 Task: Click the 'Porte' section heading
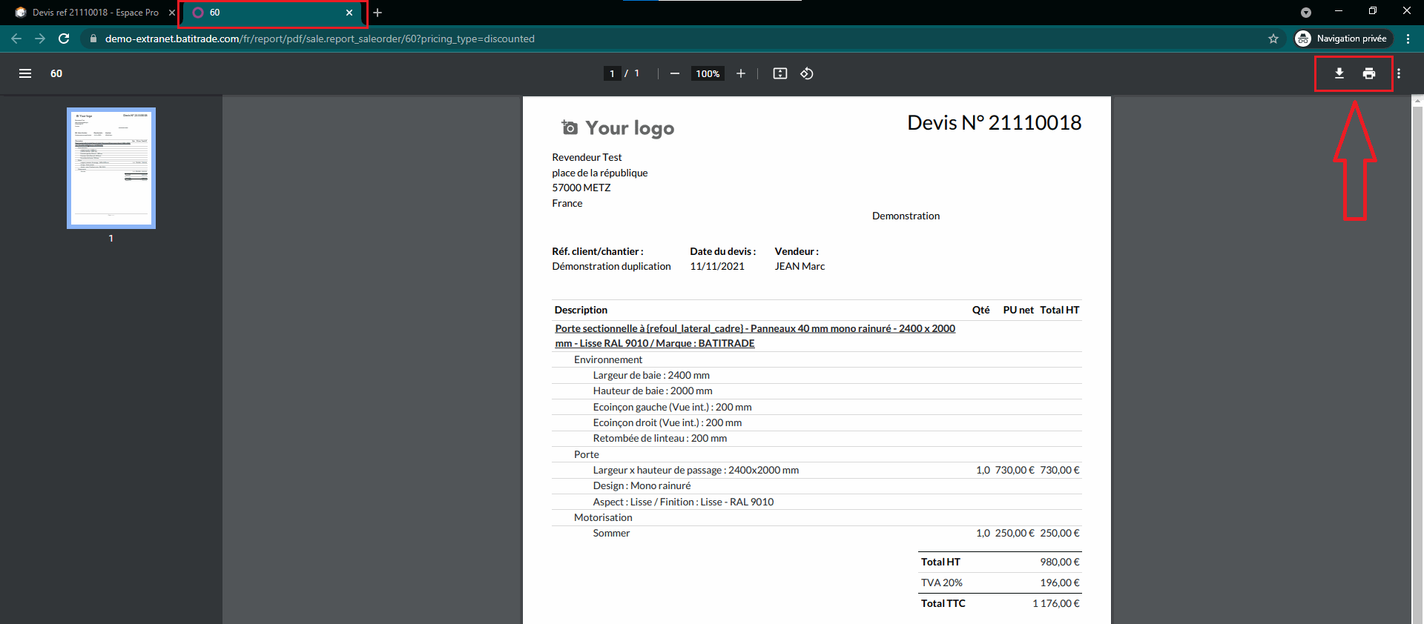point(586,454)
